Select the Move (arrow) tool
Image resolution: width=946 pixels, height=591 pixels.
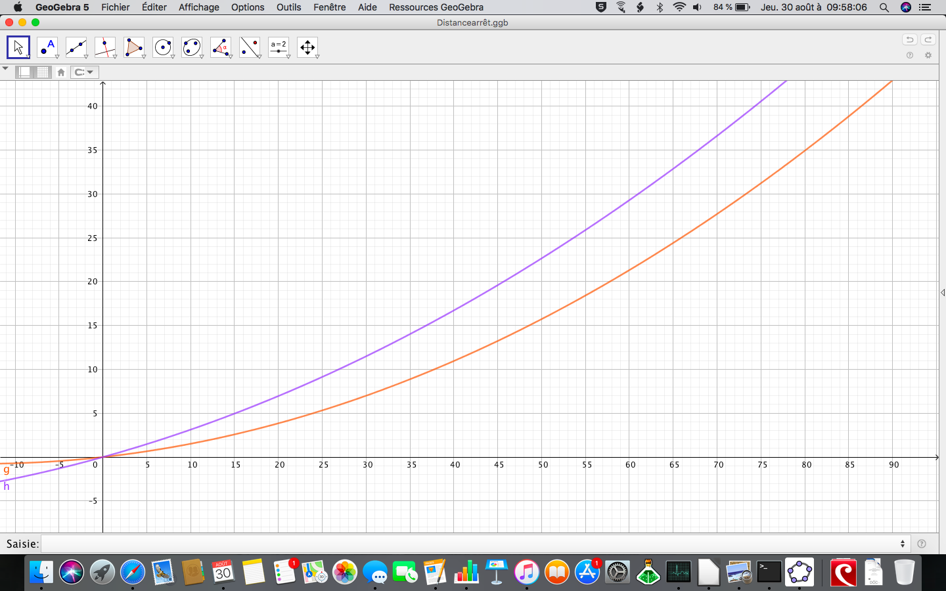[18, 47]
